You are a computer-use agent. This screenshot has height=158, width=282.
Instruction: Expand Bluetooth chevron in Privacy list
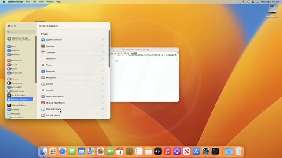click(x=103, y=71)
